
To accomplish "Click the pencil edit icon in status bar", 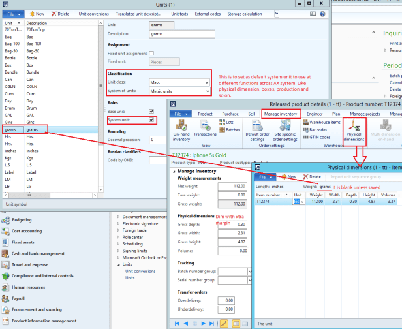I will [224, 324].
